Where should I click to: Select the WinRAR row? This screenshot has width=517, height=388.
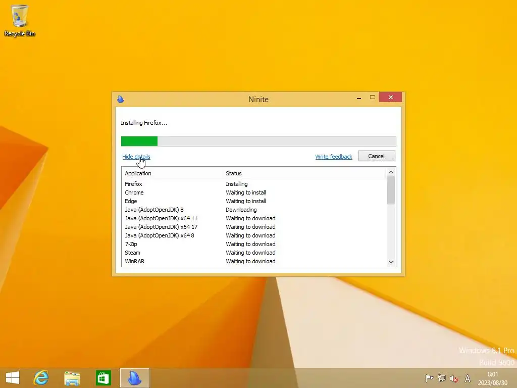[x=254, y=261]
